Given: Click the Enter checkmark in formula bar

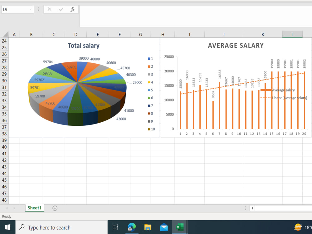Looking at the screenshot, I should [x=61, y=9].
